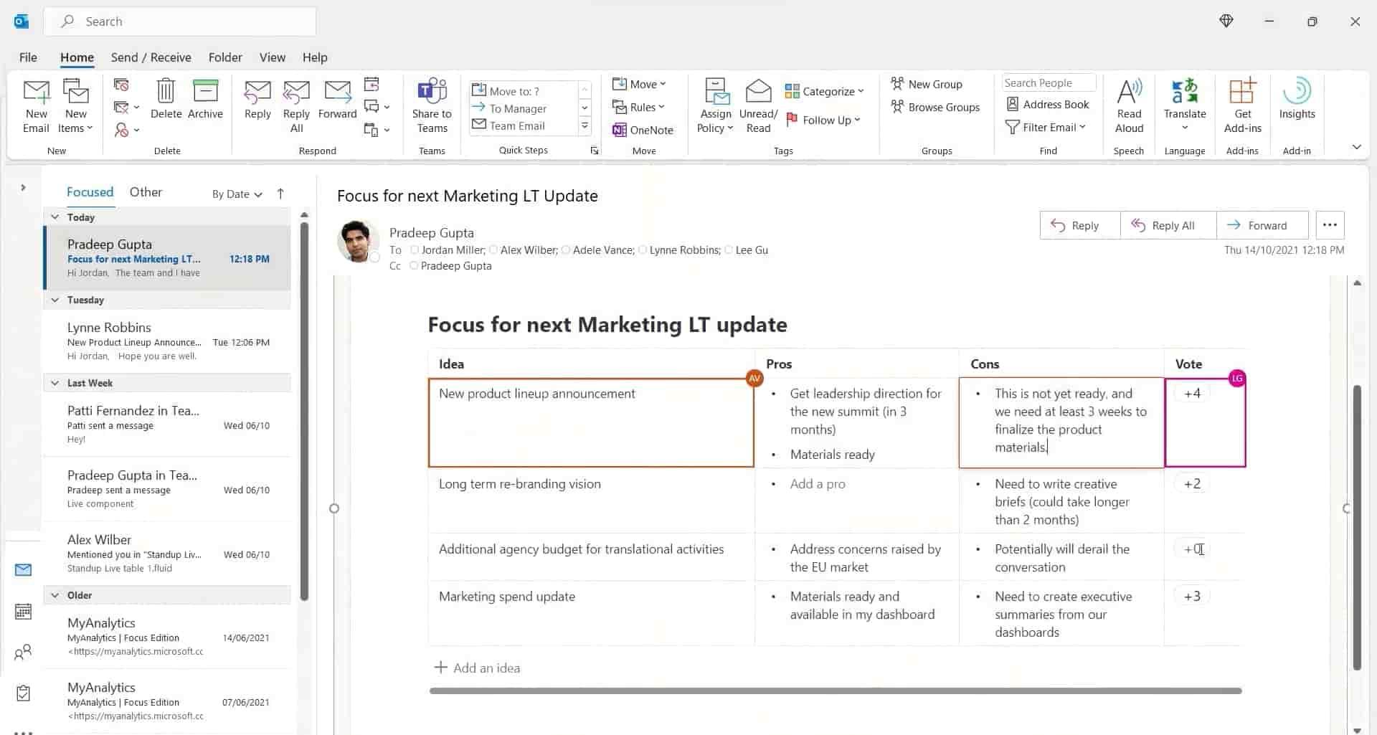Select the Team Email quick step
This screenshot has width=1377, height=735.
click(x=517, y=125)
